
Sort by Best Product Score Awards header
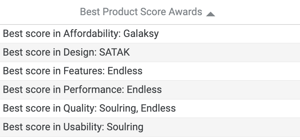click(141, 12)
